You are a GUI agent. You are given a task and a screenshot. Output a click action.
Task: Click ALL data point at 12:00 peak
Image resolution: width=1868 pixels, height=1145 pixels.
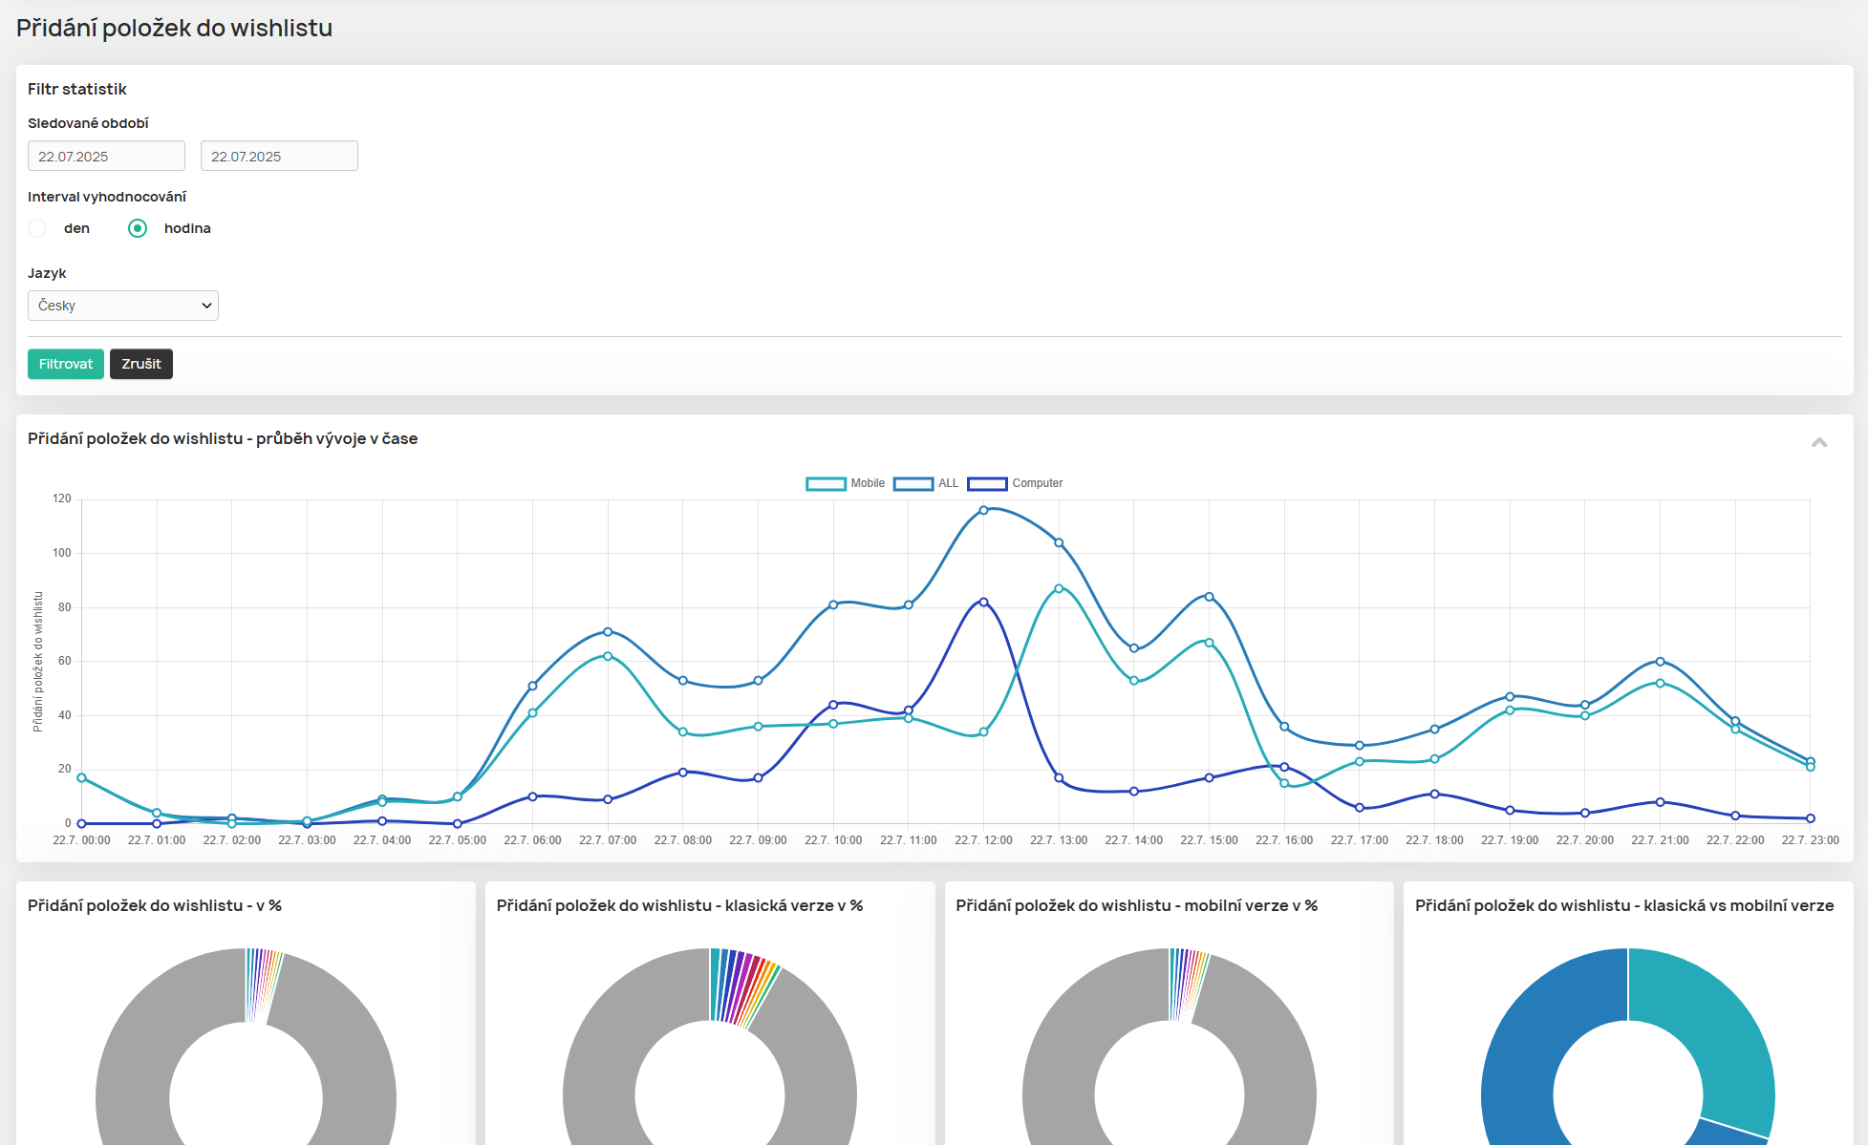[983, 510]
